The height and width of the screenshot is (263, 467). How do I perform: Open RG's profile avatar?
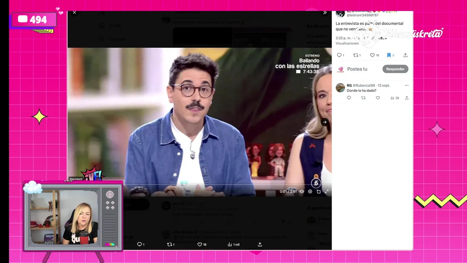coord(340,88)
